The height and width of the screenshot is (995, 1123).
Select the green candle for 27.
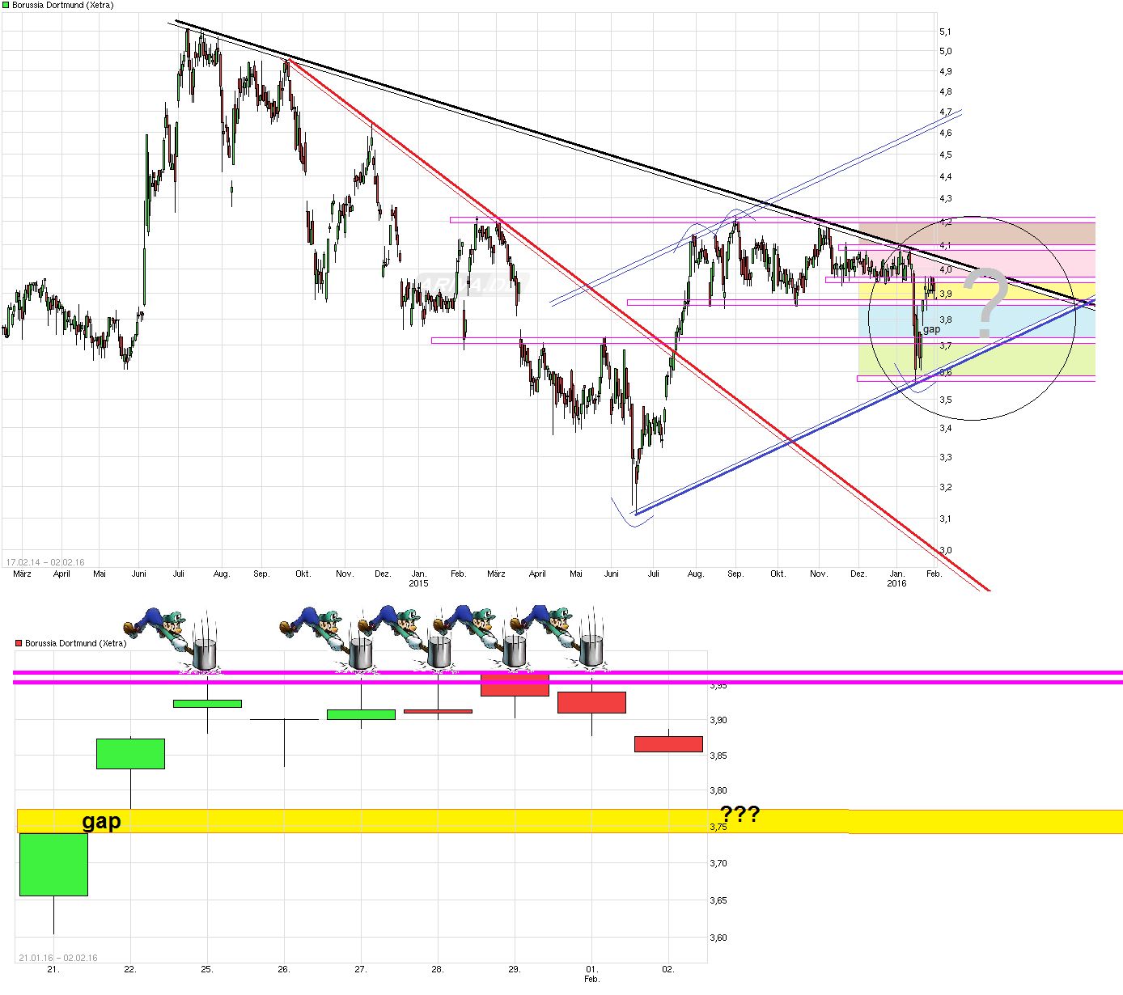(361, 714)
